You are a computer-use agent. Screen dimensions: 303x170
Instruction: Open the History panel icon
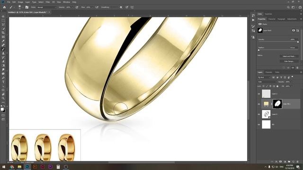click(x=253, y=16)
